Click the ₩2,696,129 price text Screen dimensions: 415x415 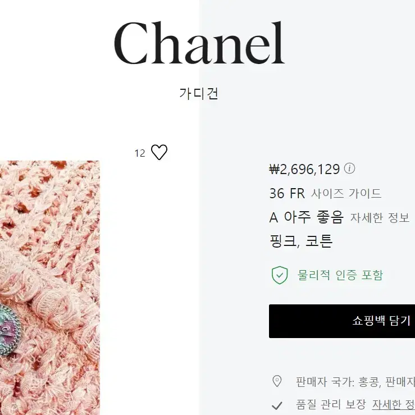304,170
